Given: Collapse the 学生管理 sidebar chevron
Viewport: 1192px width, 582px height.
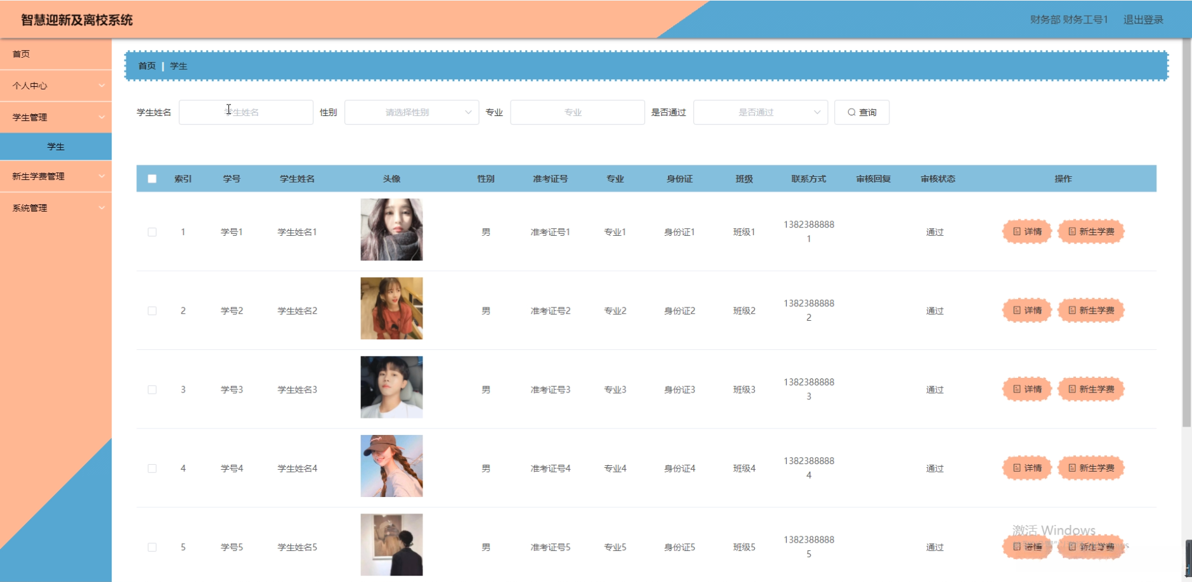Looking at the screenshot, I should click(x=102, y=117).
